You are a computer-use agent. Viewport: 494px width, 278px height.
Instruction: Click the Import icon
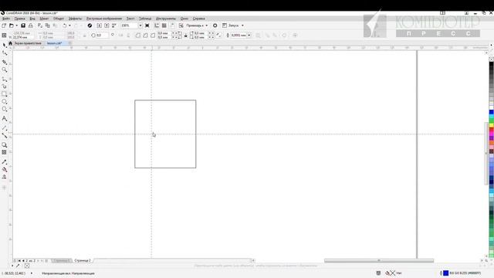pyautogui.click(x=100, y=25)
